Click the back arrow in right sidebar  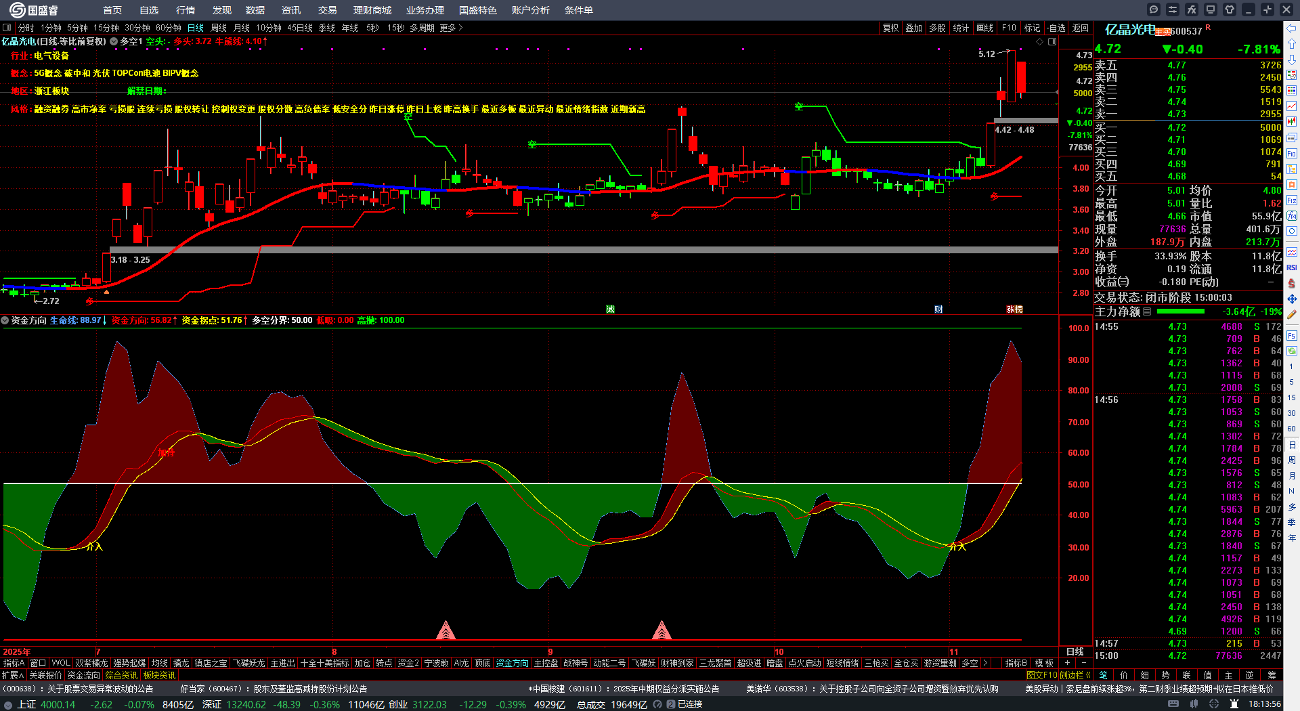1292,28
